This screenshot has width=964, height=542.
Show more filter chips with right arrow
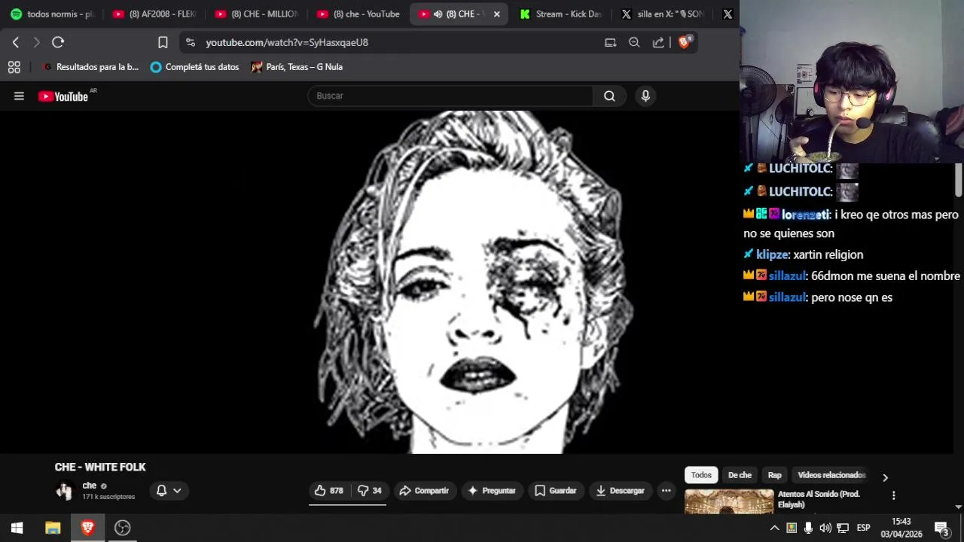885,477
